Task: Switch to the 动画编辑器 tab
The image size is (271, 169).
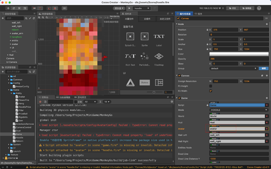Action: 62,97
